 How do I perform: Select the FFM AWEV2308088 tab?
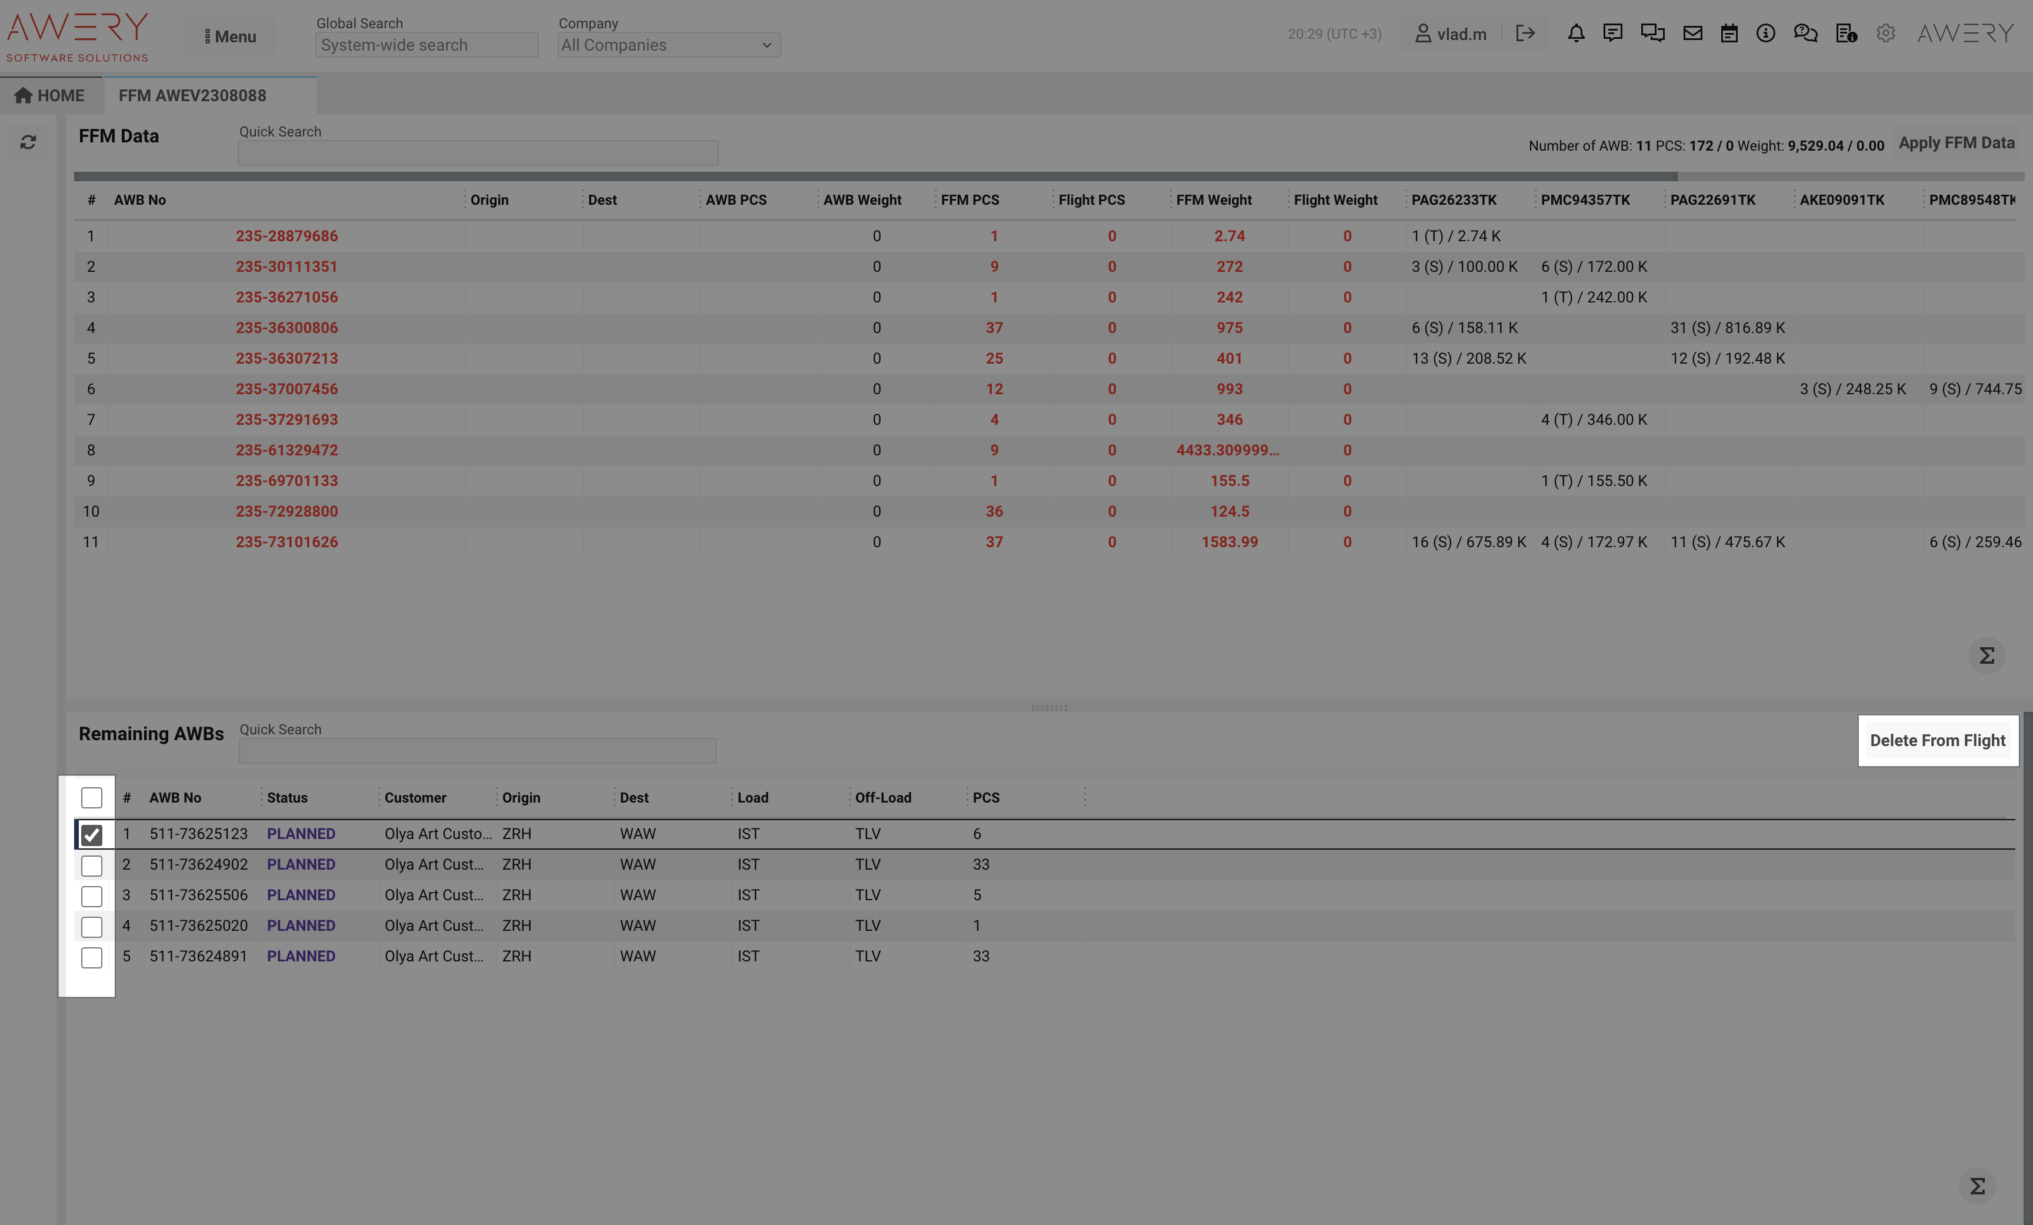point(192,96)
